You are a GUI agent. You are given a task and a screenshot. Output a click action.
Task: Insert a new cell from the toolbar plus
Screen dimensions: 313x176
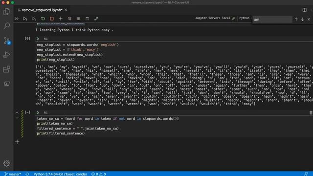click(x=61, y=19)
